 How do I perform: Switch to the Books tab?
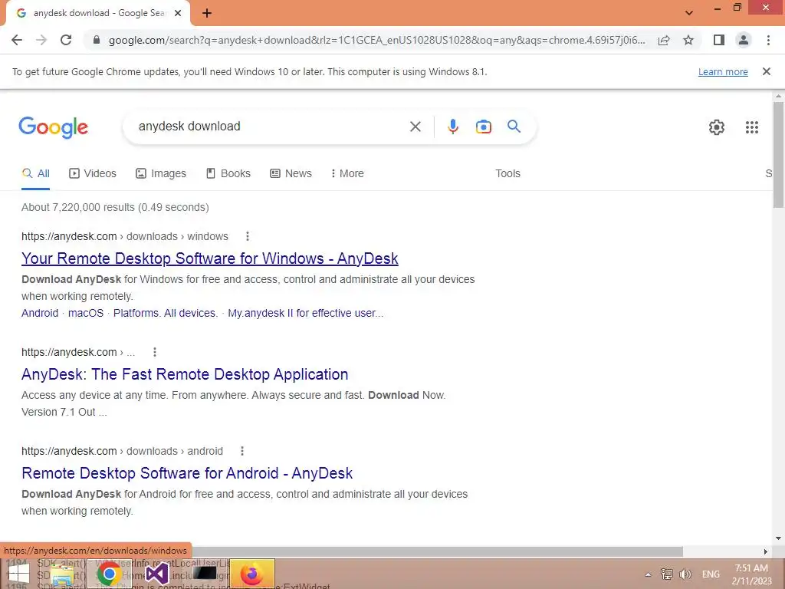(x=228, y=174)
